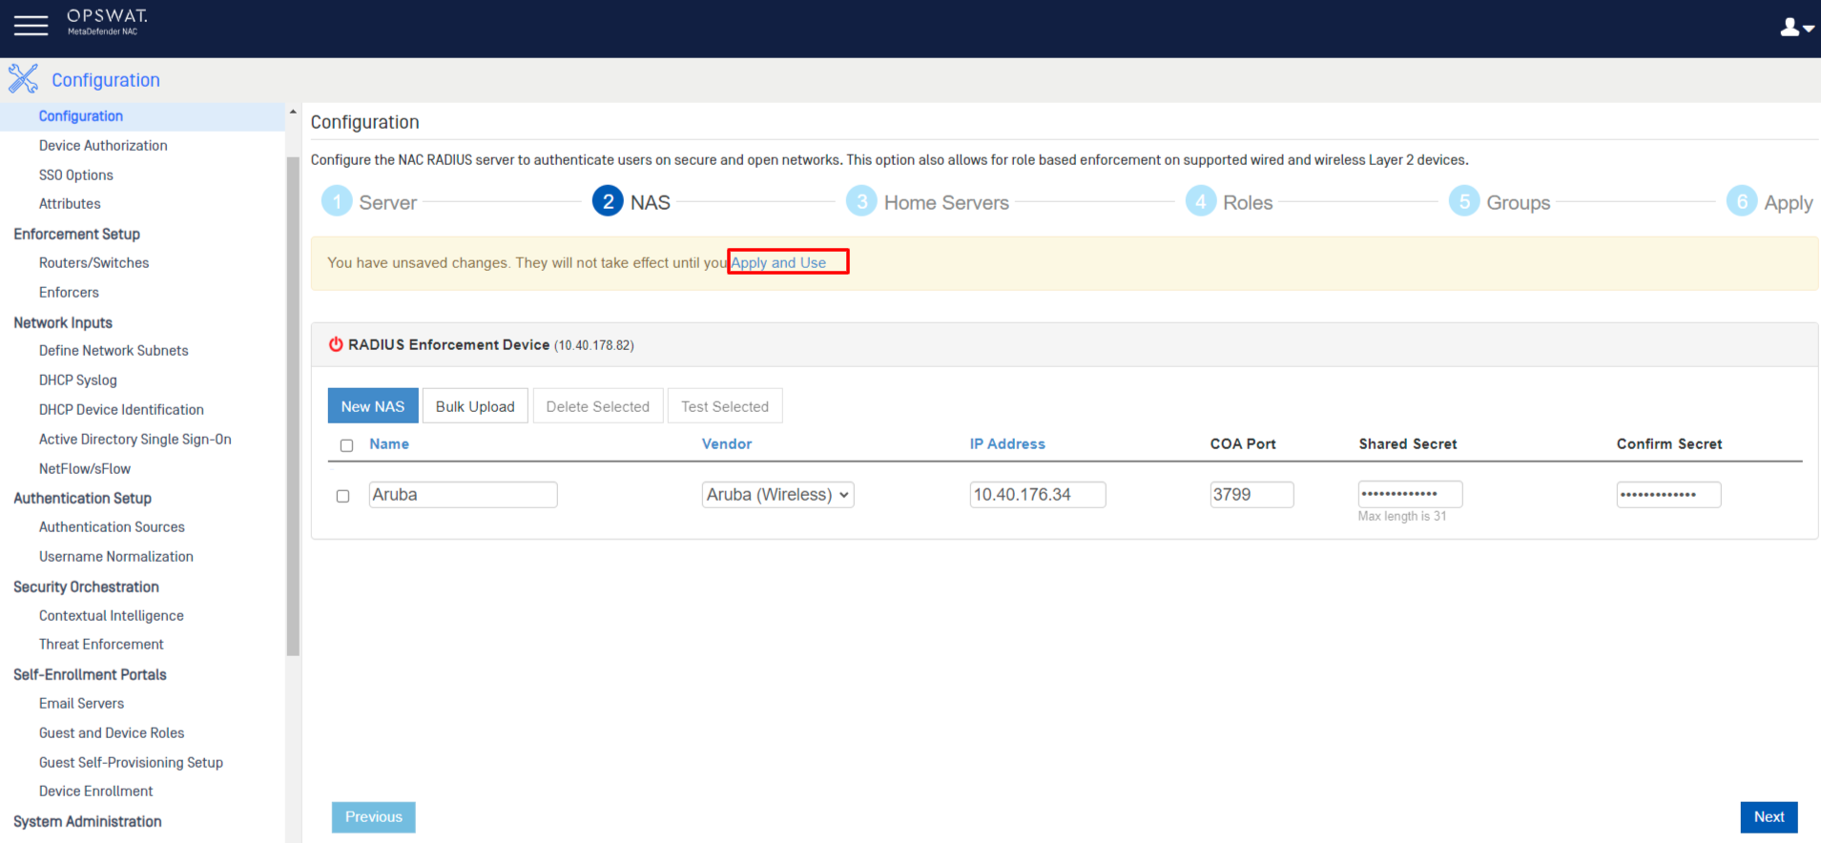Open the hamburger navigation menu
The width and height of the screenshot is (1821, 843).
31,26
